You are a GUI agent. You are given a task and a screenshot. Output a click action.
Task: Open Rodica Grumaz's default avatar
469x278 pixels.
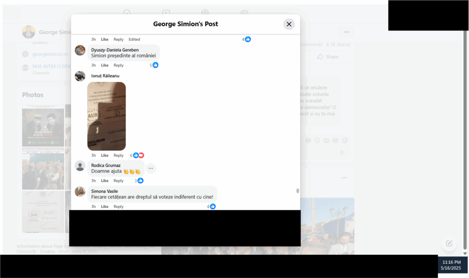[x=80, y=166]
